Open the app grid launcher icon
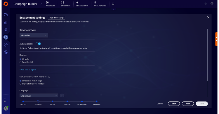The height and width of the screenshot is (114, 219). coord(6,100)
